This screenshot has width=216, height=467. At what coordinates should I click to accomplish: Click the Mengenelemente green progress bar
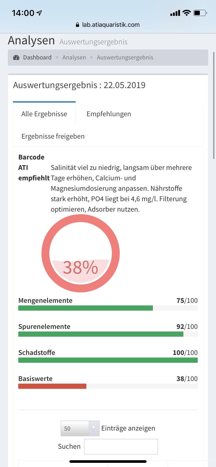(x=86, y=308)
